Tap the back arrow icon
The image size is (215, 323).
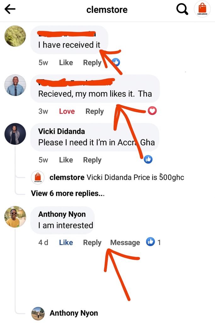click(10, 9)
